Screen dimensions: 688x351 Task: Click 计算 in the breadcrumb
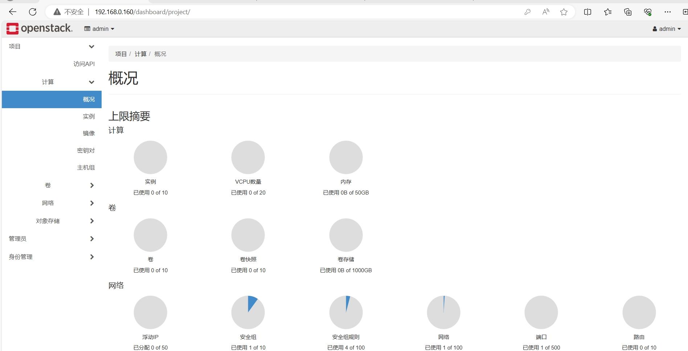[x=140, y=54]
